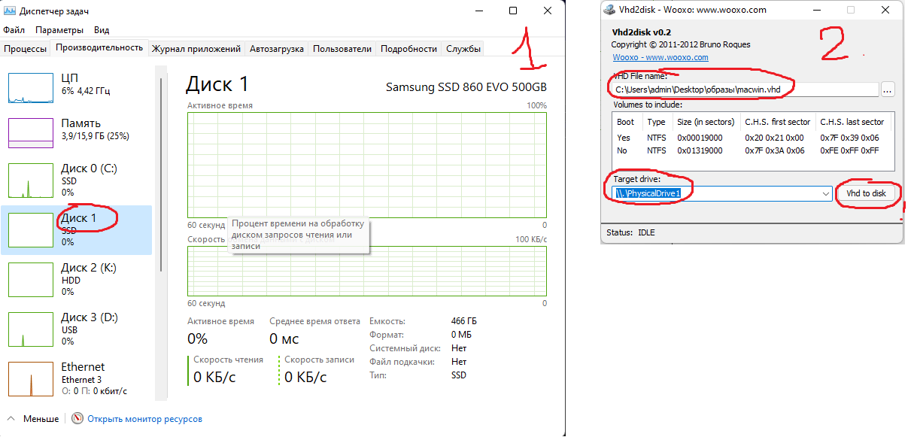Select Диск 0 (C:) in sidebar

76,180
